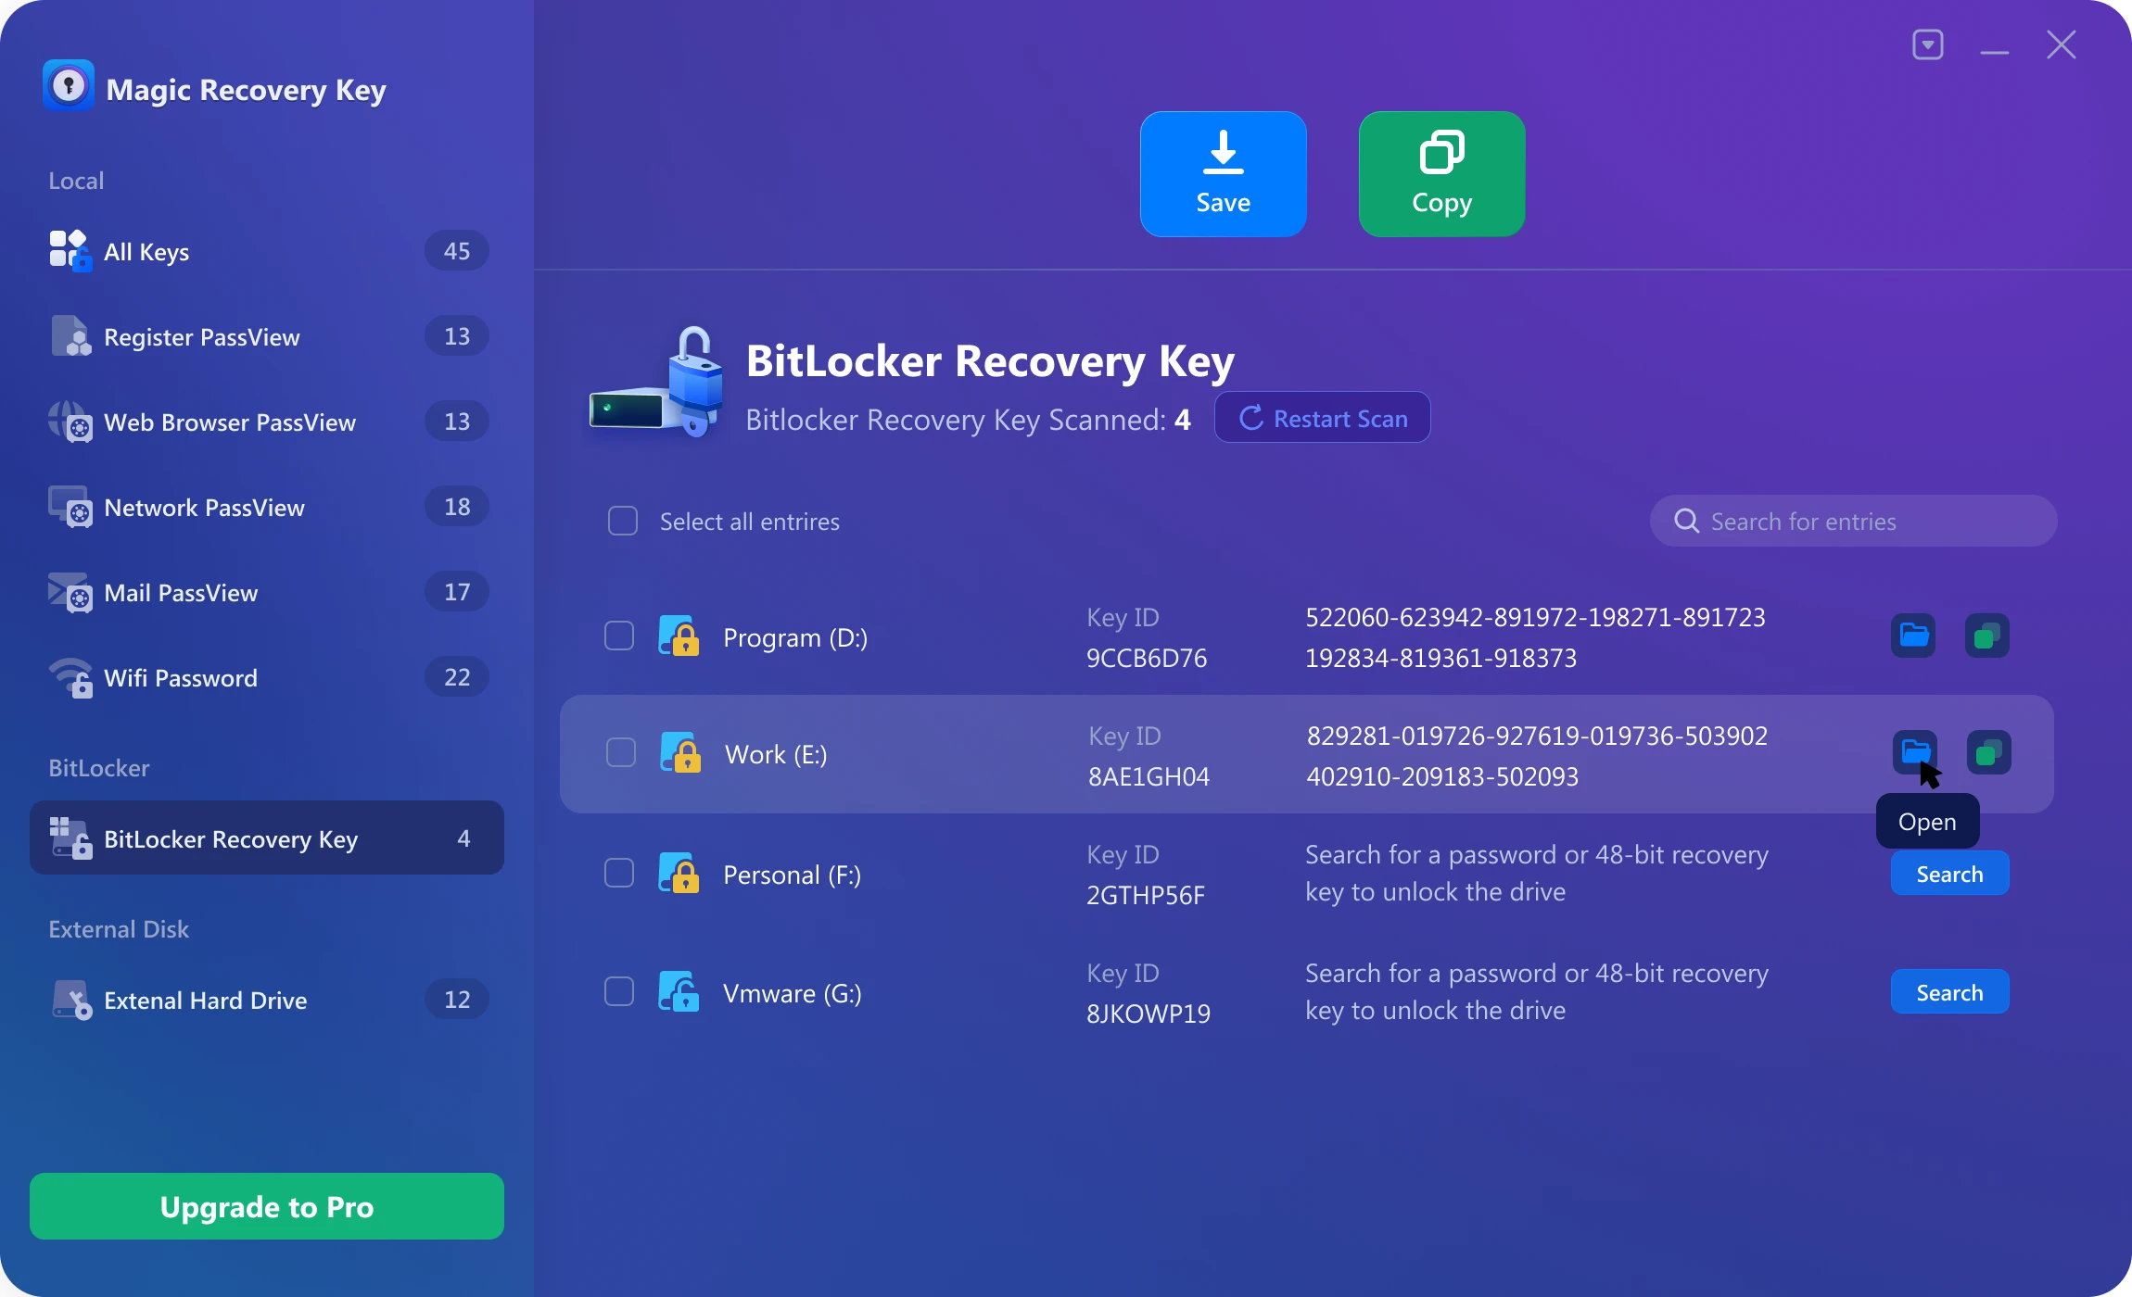Check the Vmware (G:) entry checkbox
The image size is (2132, 1297).
[x=618, y=990]
